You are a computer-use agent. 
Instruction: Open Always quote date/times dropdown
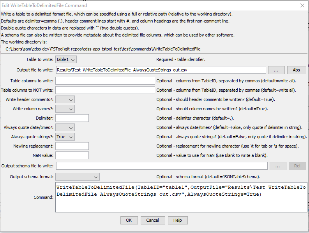pyautogui.click(x=65, y=127)
